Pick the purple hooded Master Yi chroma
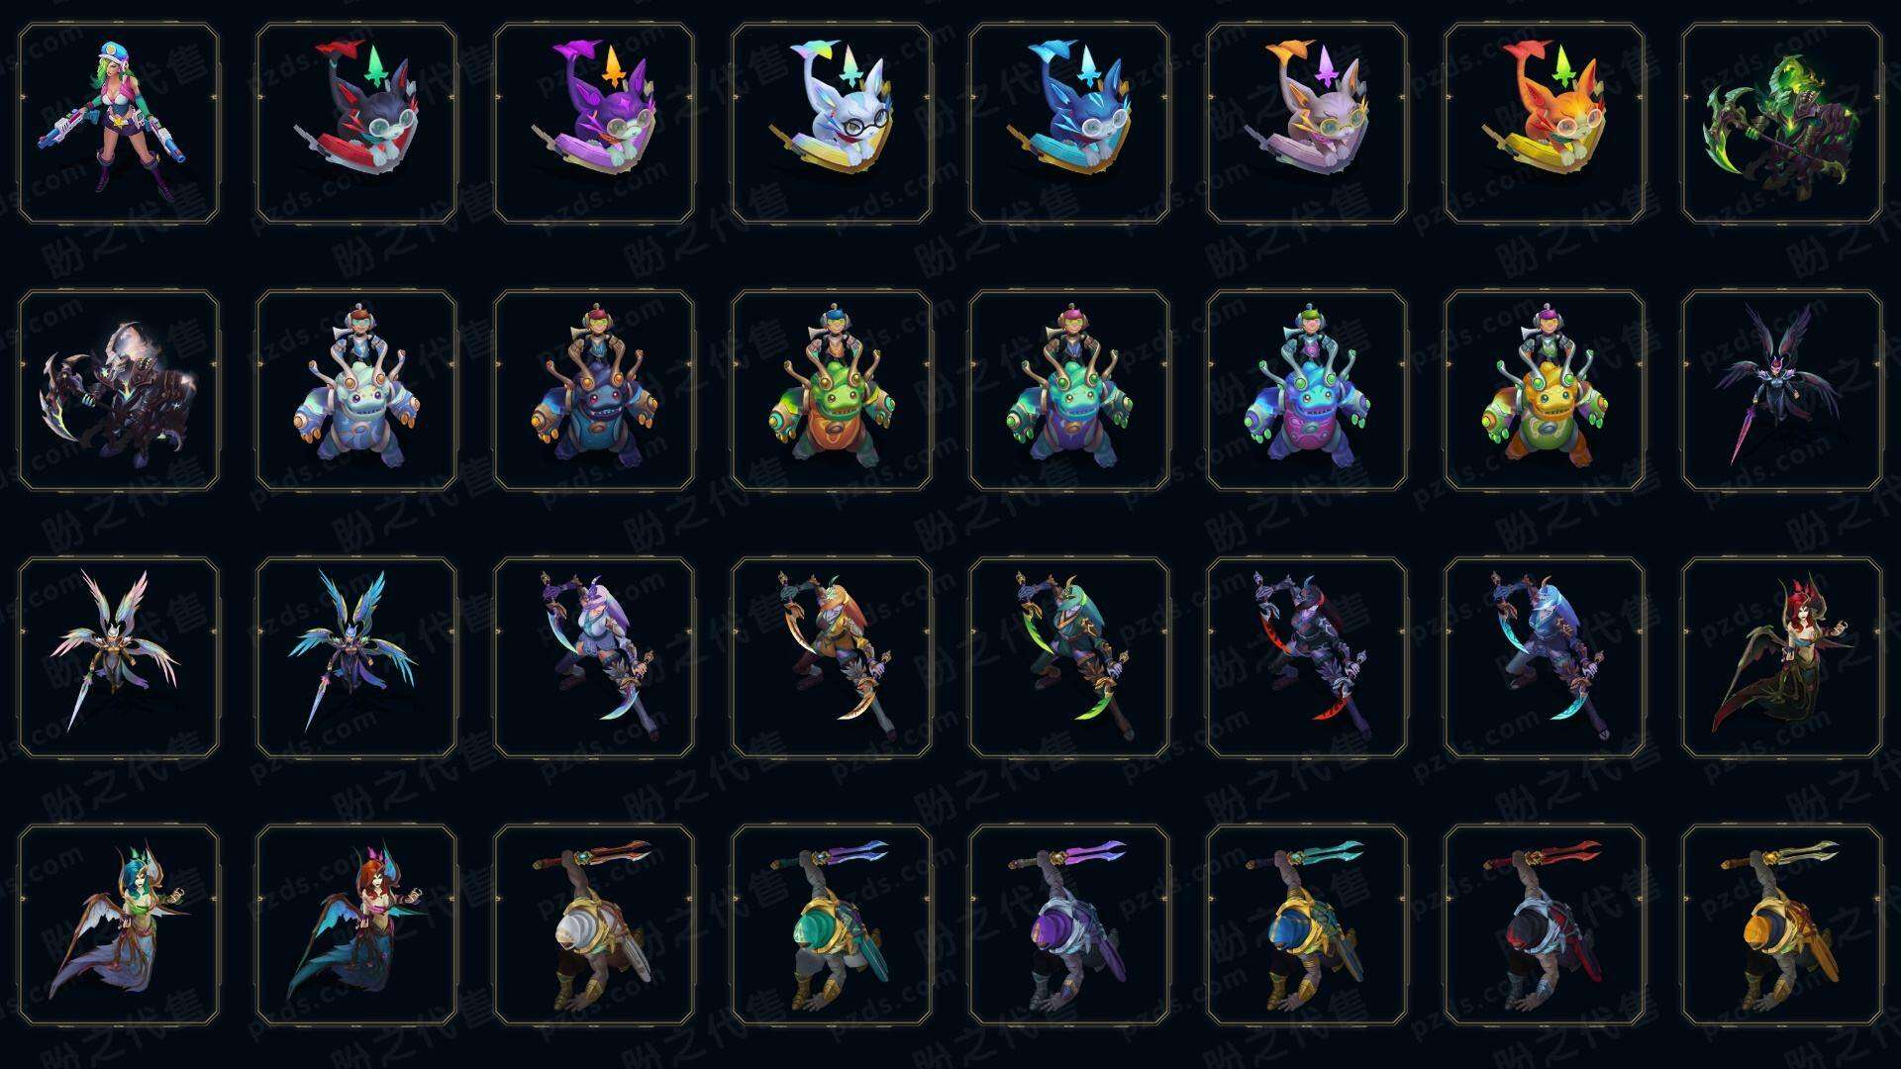Image resolution: width=1901 pixels, height=1069 pixels. (x=1069, y=924)
